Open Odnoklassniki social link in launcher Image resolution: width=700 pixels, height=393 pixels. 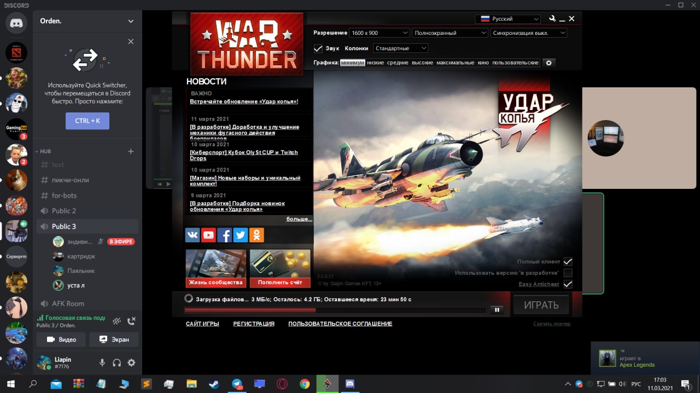[256, 235]
